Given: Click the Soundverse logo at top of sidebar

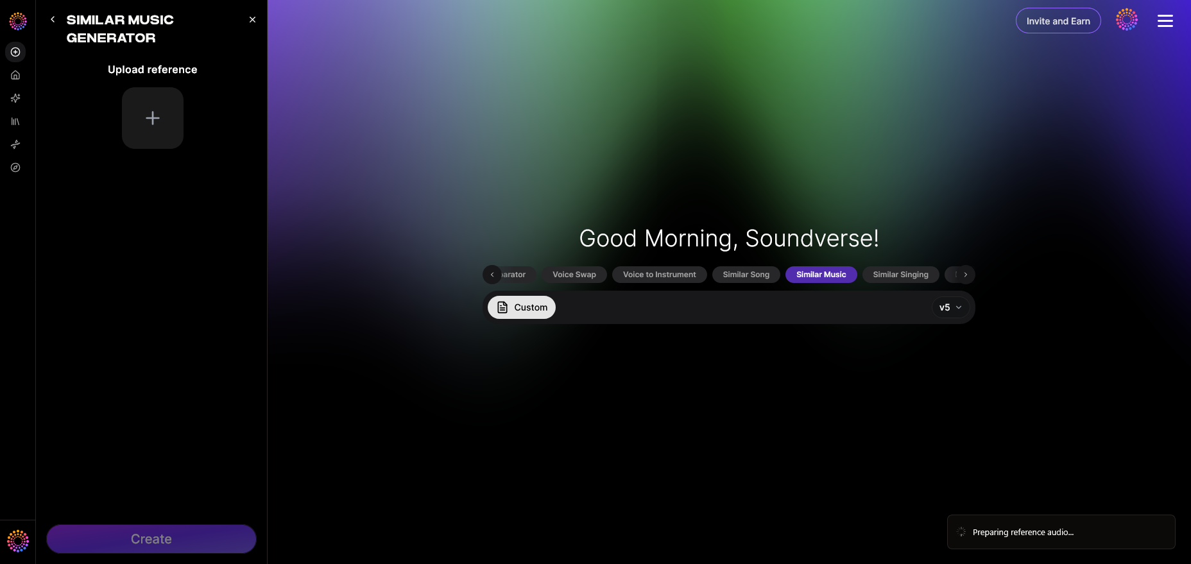Looking at the screenshot, I should tap(18, 21).
